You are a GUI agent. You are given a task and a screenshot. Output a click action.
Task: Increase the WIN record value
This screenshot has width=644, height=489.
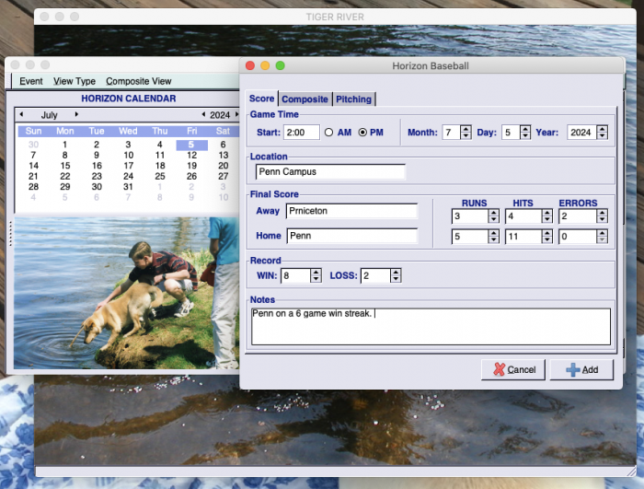pos(316,272)
